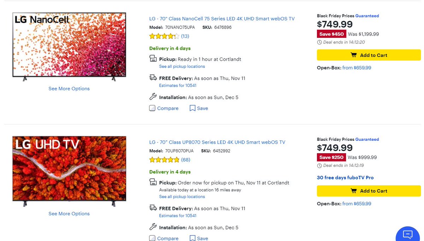The width and height of the screenshot is (424, 241).
Task: View NanoCell Open-Box from $659.99
Action: click(x=357, y=68)
